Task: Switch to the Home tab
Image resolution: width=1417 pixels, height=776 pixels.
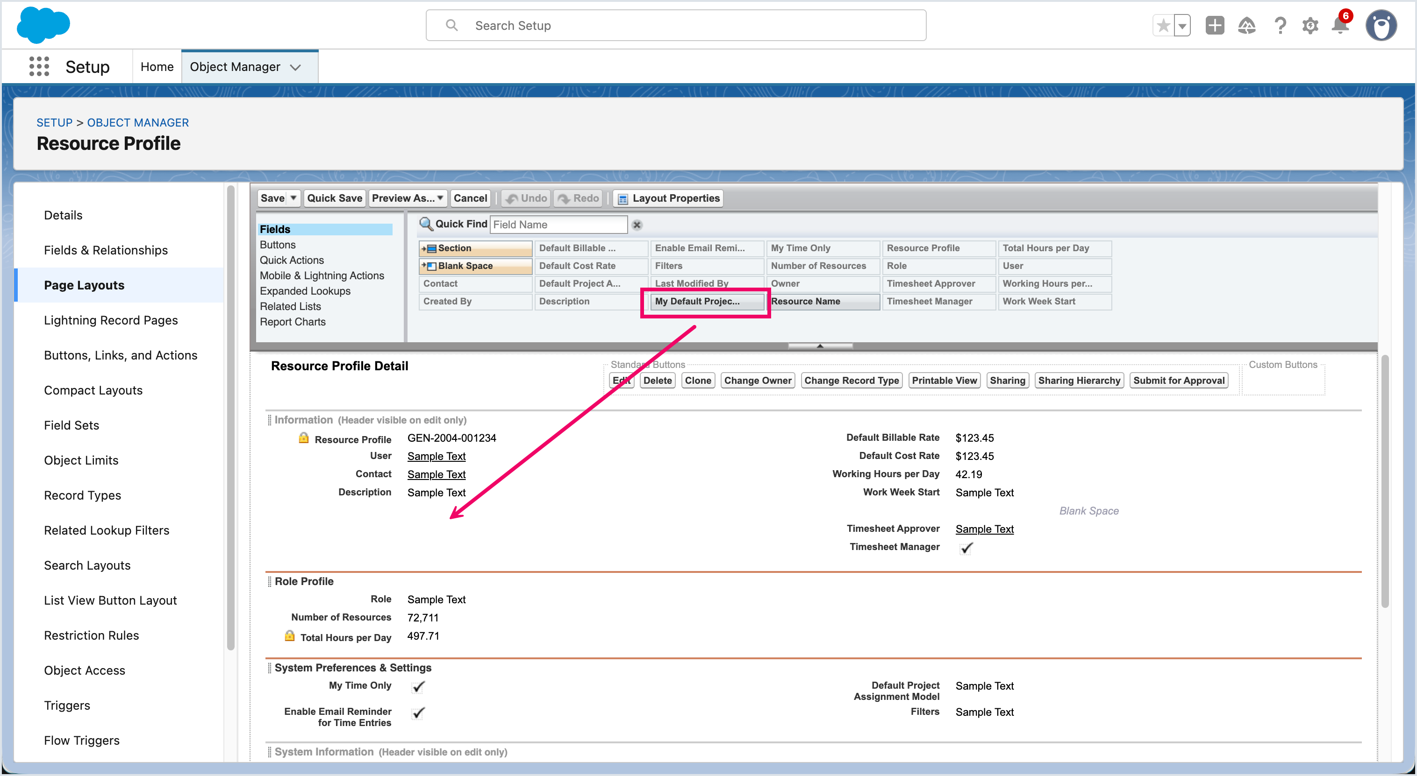Action: click(x=157, y=66)
